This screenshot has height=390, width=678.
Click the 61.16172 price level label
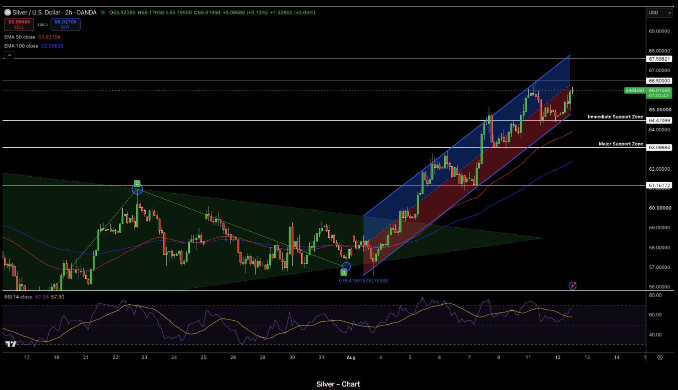point(659,185)
